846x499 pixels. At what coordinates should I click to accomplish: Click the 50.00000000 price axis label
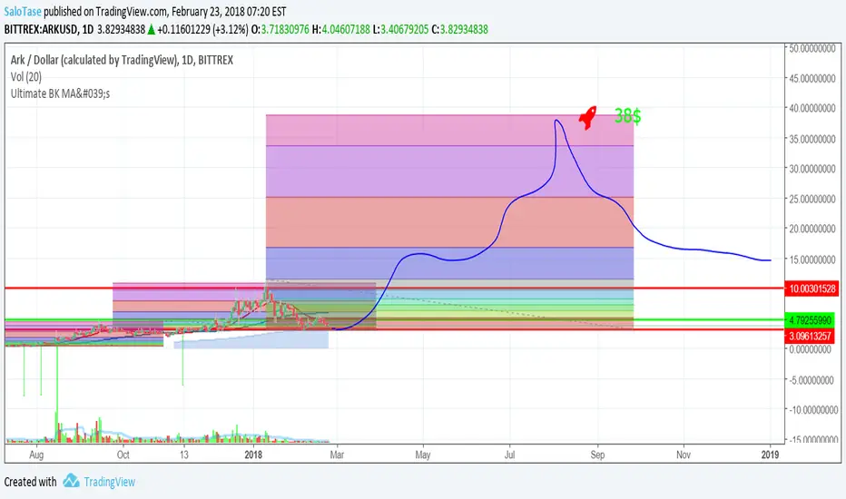[x=812, y=49]
